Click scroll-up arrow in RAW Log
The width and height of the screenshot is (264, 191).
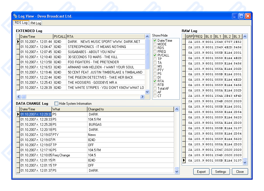click(x=245, y=36)
